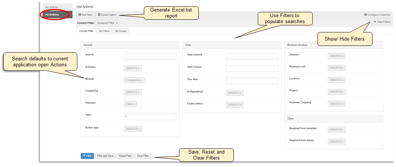Click the Filter and Save button
396x167 pixels.
(105, 156)
